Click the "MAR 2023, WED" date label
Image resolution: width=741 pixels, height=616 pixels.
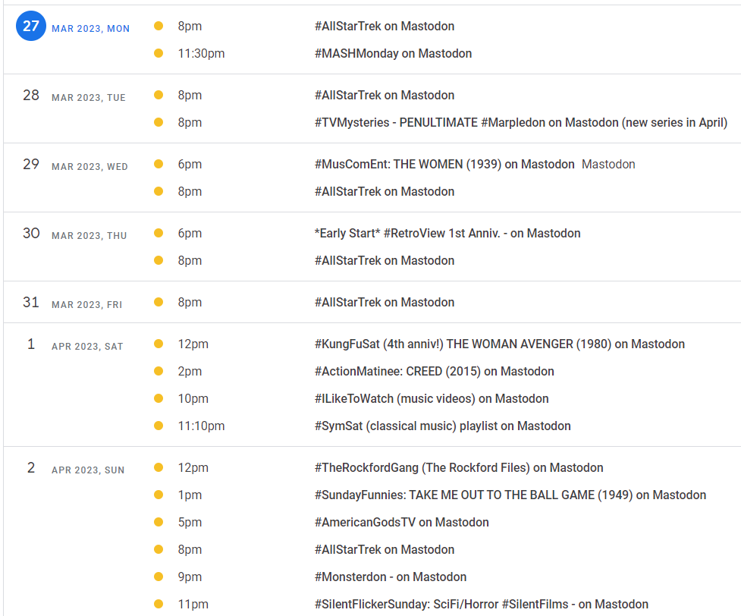(x=89, y=166)
